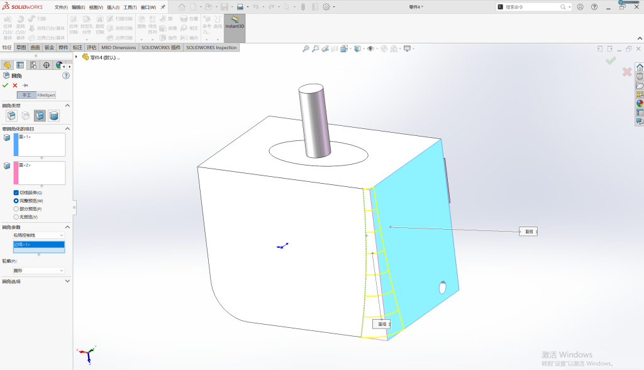This screenshot has height=370, width=644.
Task: Switch to FilletXpert mode
Action: pyautogui.click(x=46, y=95)
